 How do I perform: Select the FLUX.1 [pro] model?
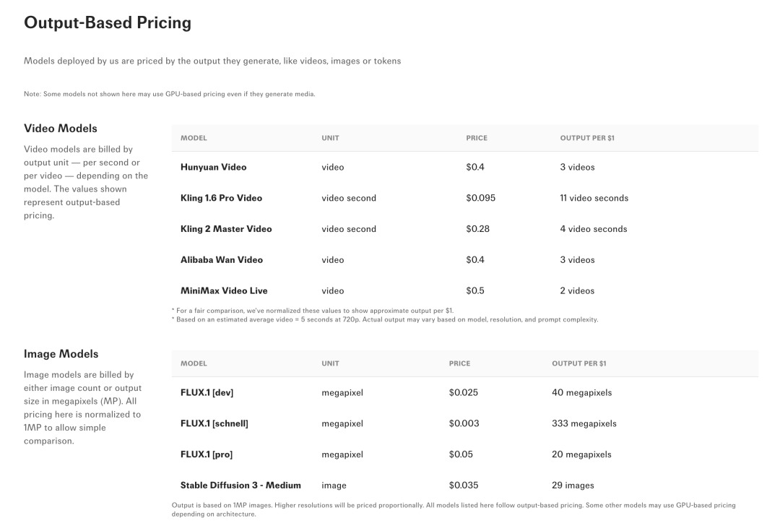[207, 454]
